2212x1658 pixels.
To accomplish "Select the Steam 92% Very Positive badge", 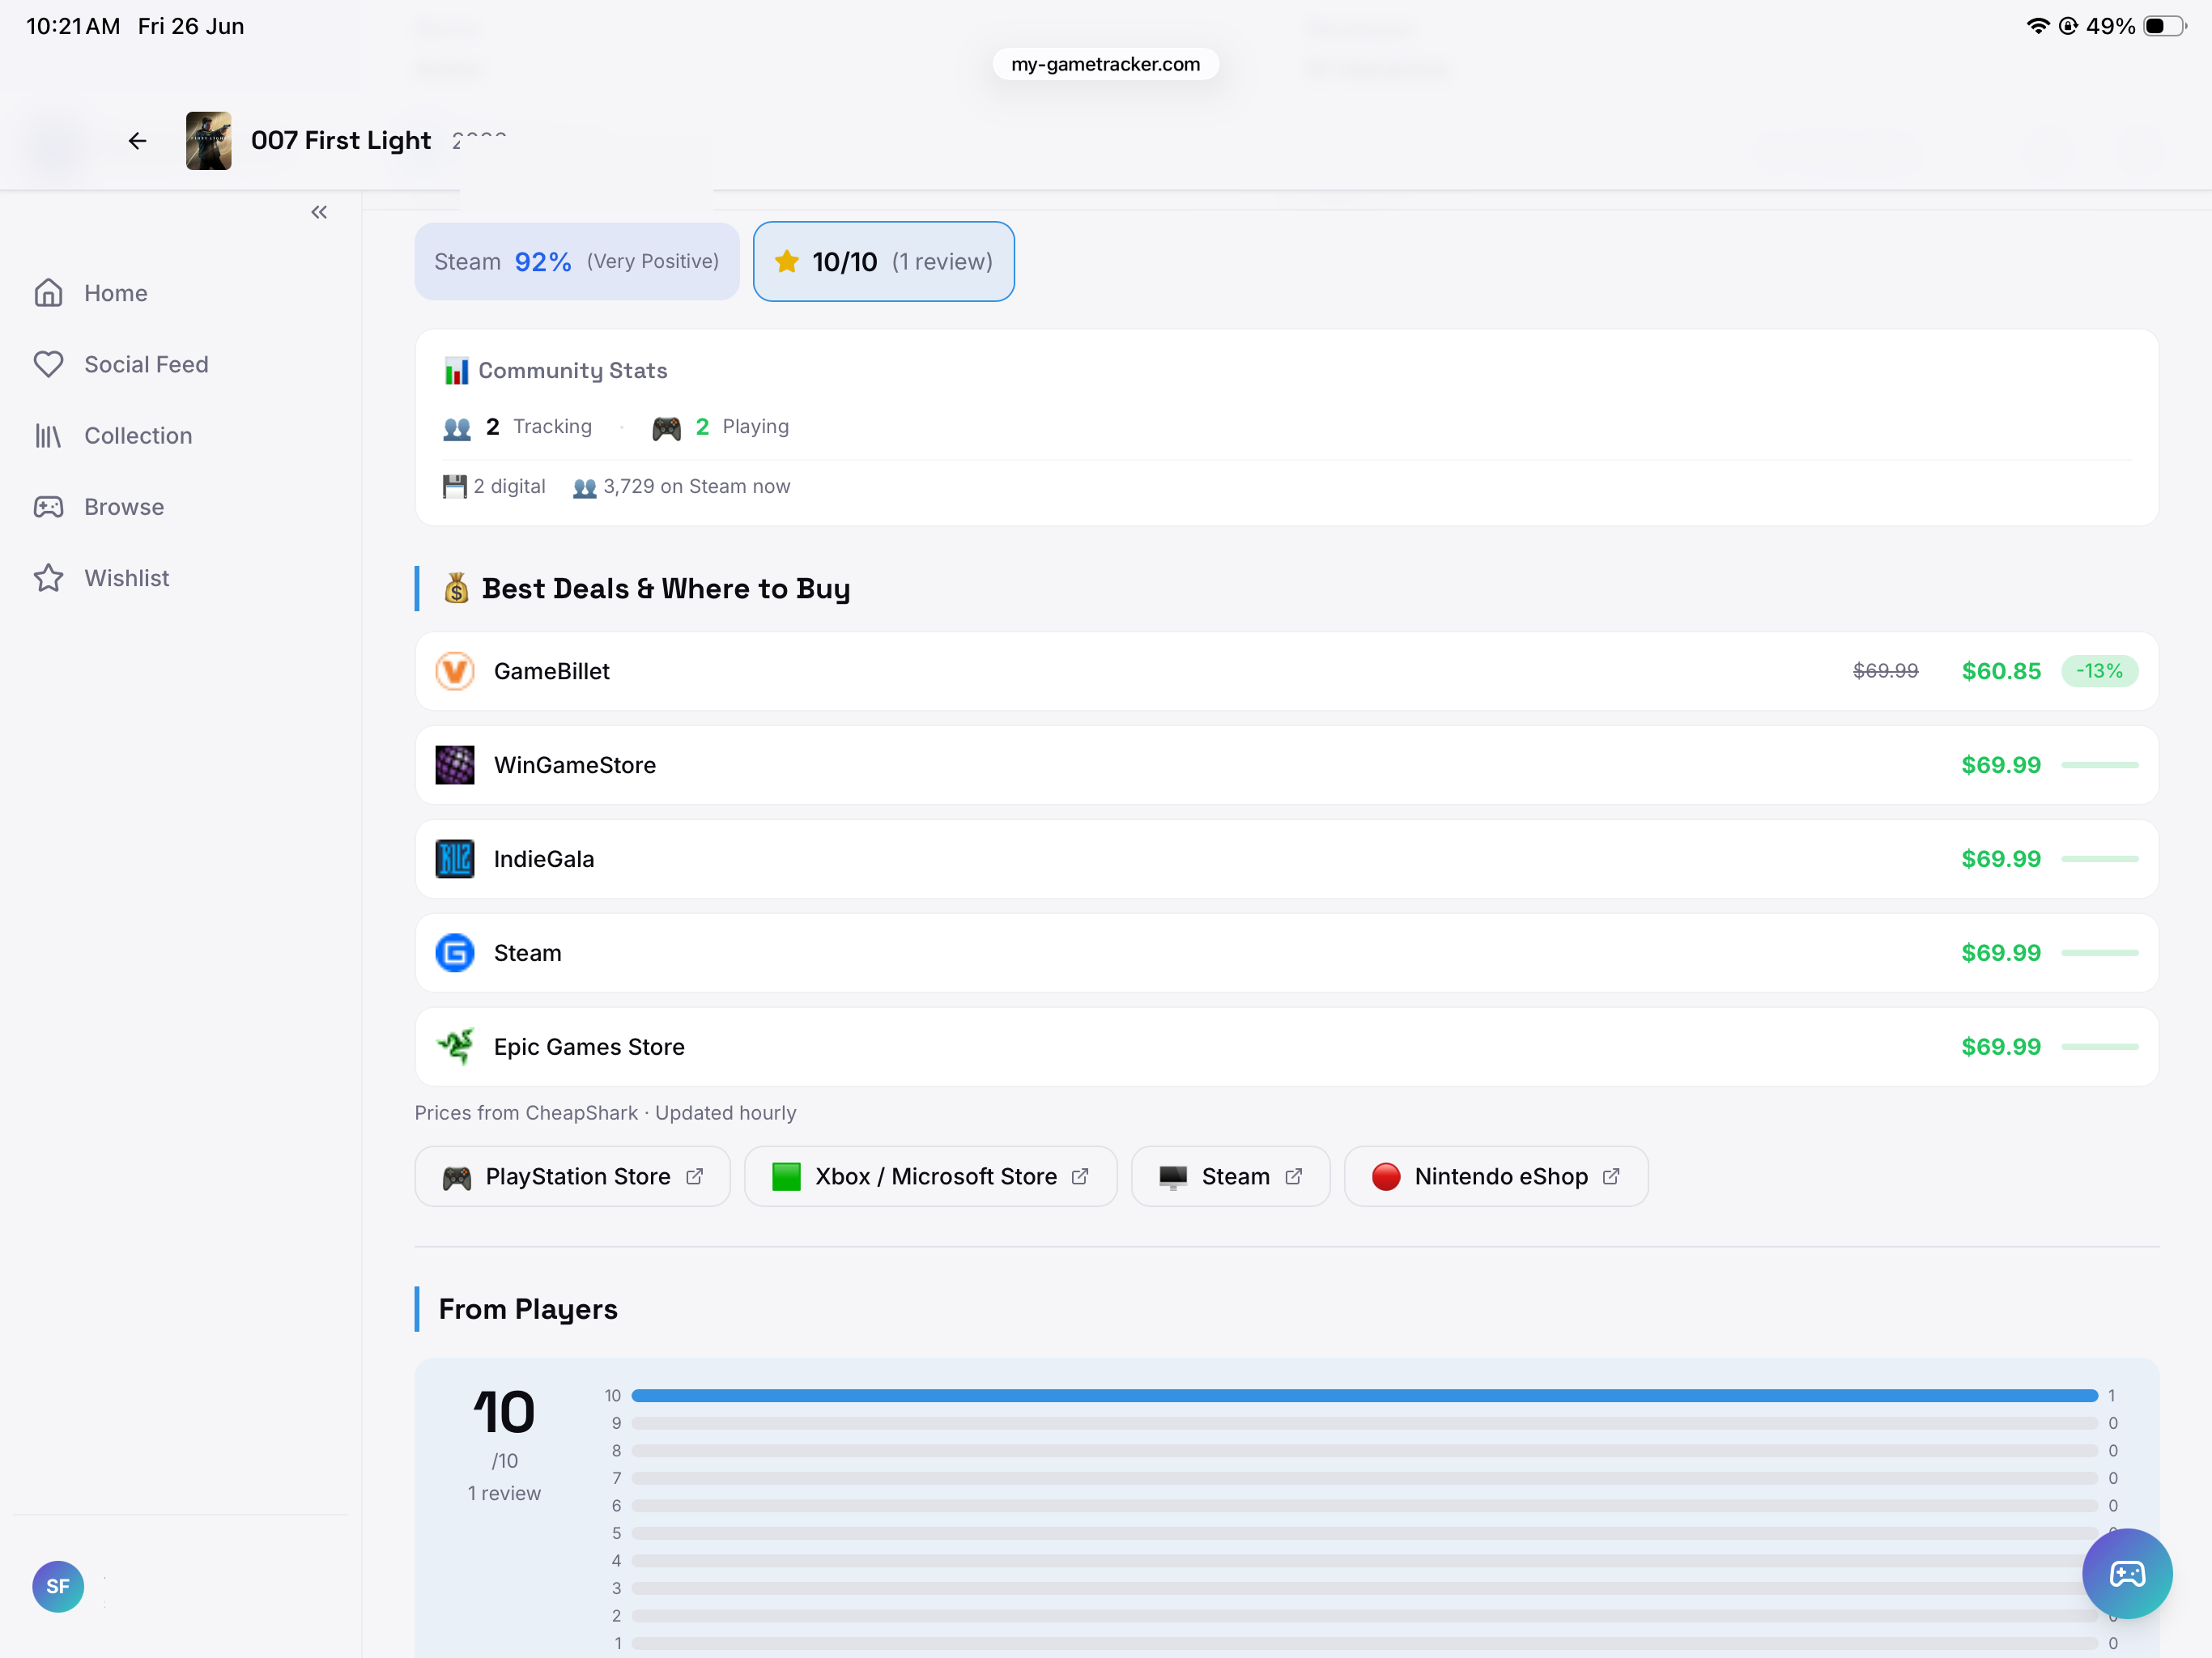I will click(577, 261).
